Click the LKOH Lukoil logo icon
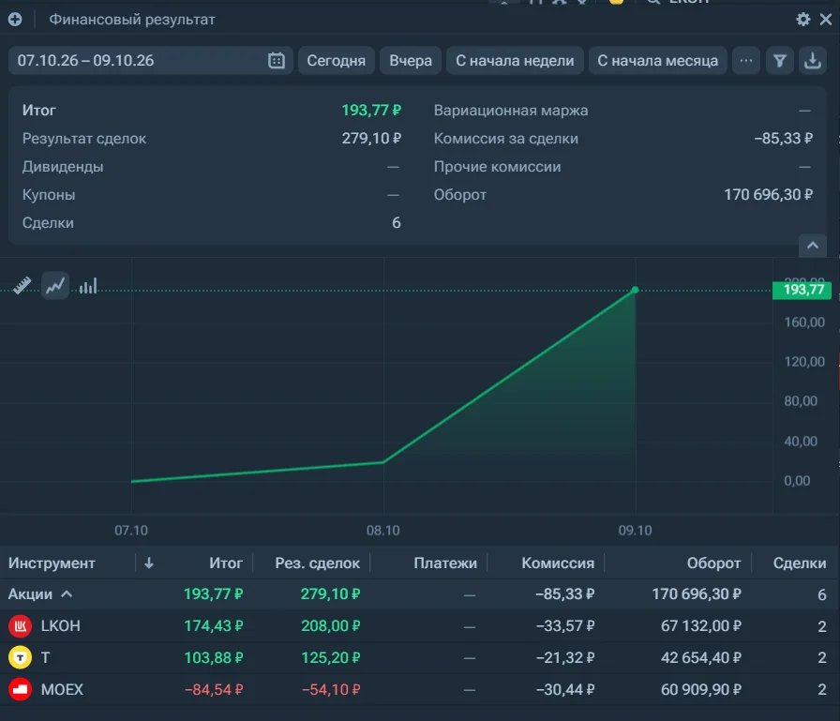The image size is (840, 721). point(21,626)
